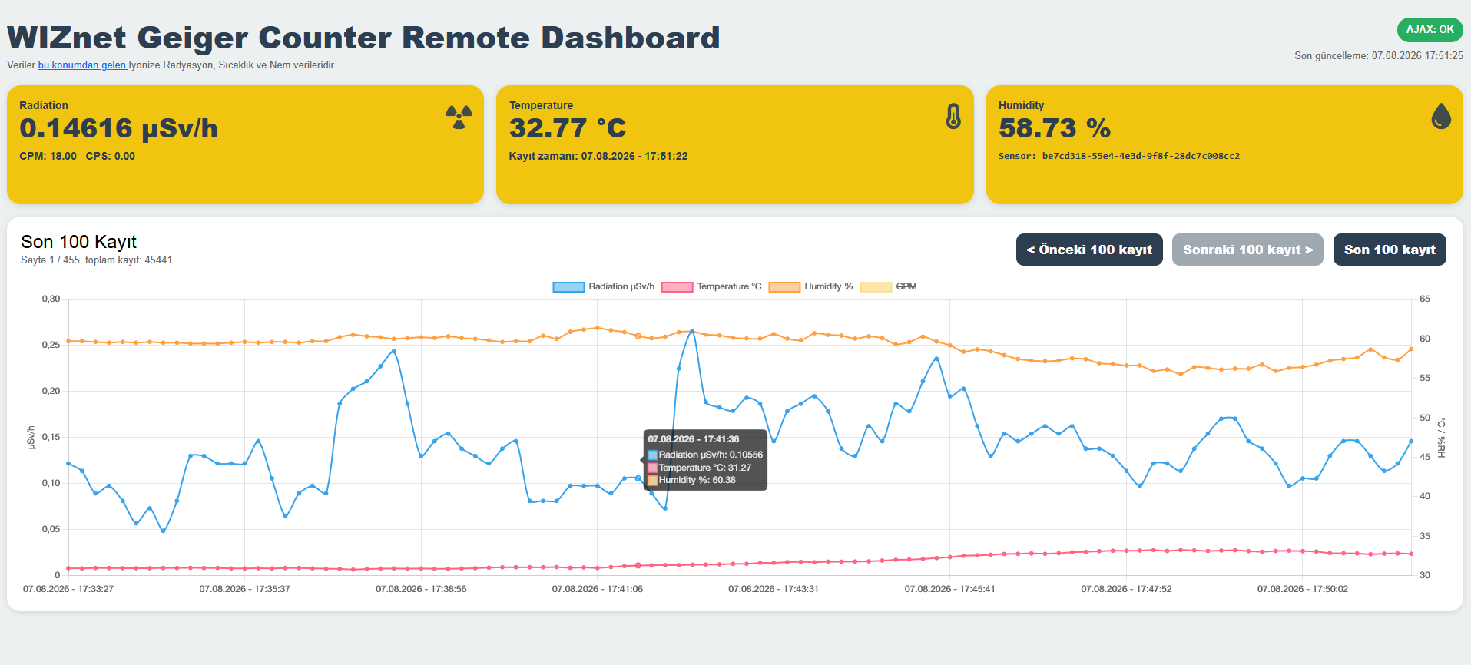Image resolution: width=1471 pixels, height=665 pixels.
Task: Click the WIZnet Geiger Counter Remote Dashboard title
Action: point(363,38)
